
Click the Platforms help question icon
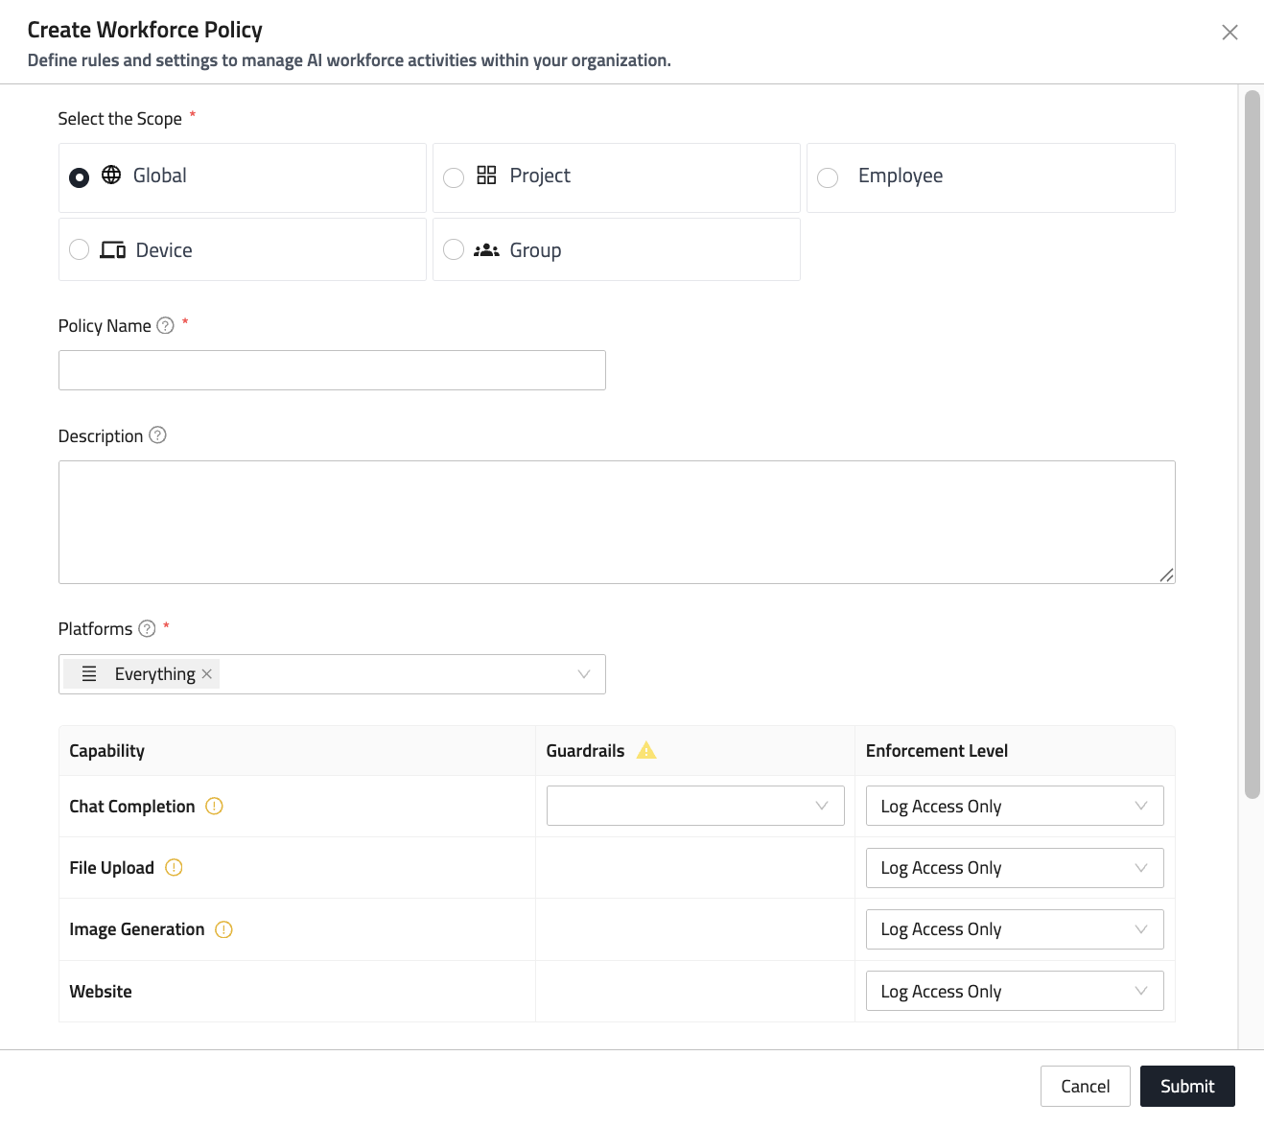(x=147, y=628)
